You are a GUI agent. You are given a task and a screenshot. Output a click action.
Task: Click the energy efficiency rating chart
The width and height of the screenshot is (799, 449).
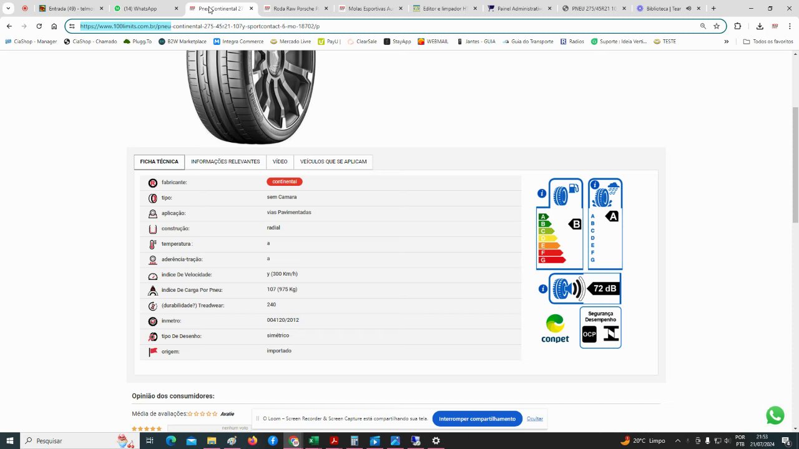(x=559, y=224)
